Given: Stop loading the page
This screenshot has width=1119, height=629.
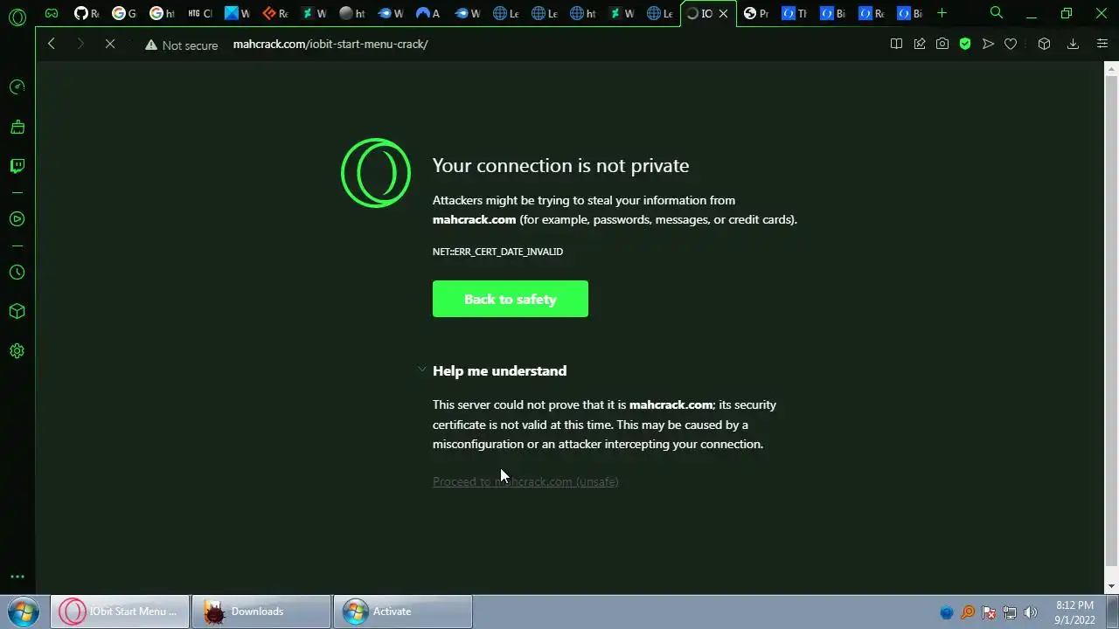Looking at the screenshot, I should (110, 44).
